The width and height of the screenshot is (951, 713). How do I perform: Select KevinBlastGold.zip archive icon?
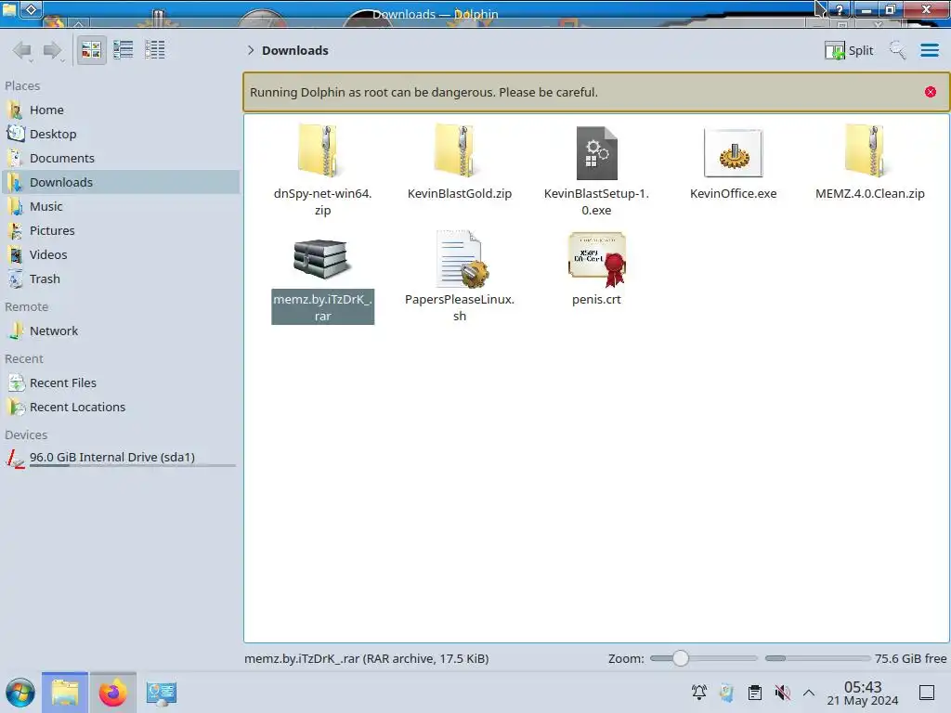459,151
